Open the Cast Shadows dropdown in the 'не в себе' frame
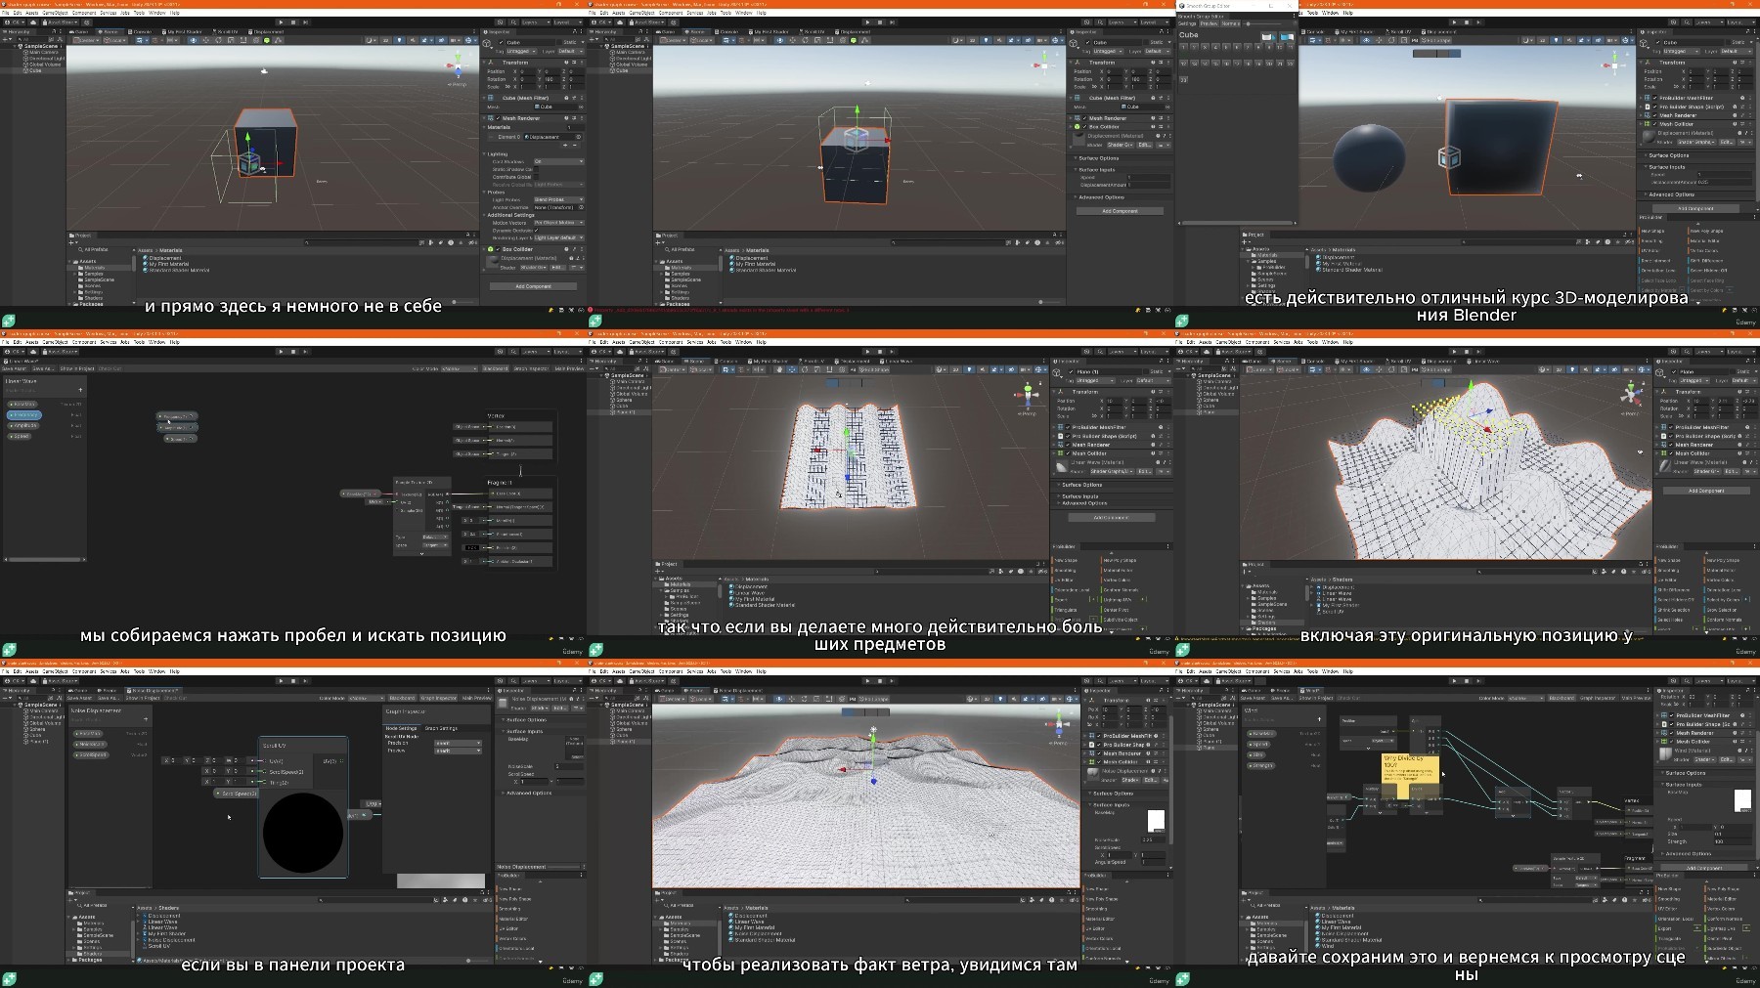 558,161
